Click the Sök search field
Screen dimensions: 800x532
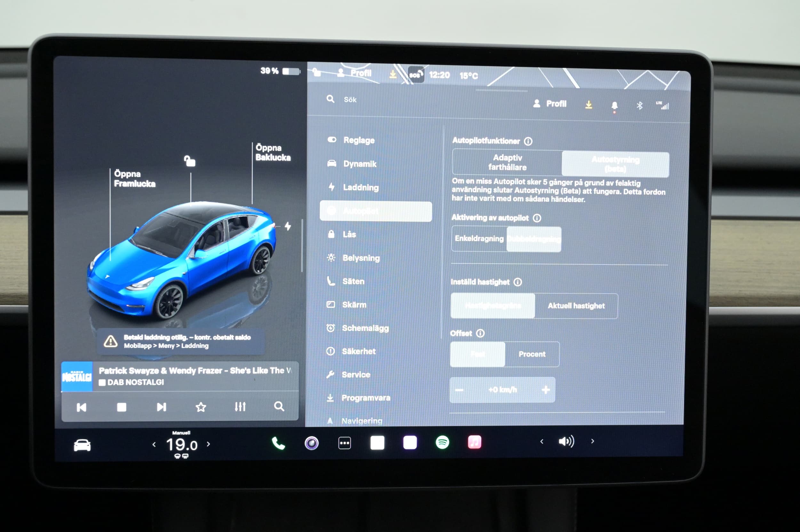tap(350, 100)
